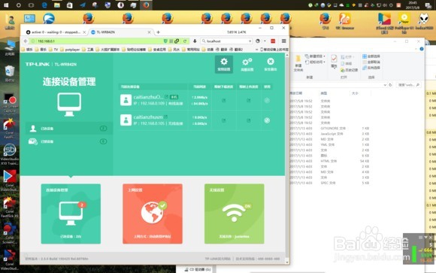Edit upload limit for 192.168.0.105 device
Screen dimensions: 436x273
(x=248, y=120)
